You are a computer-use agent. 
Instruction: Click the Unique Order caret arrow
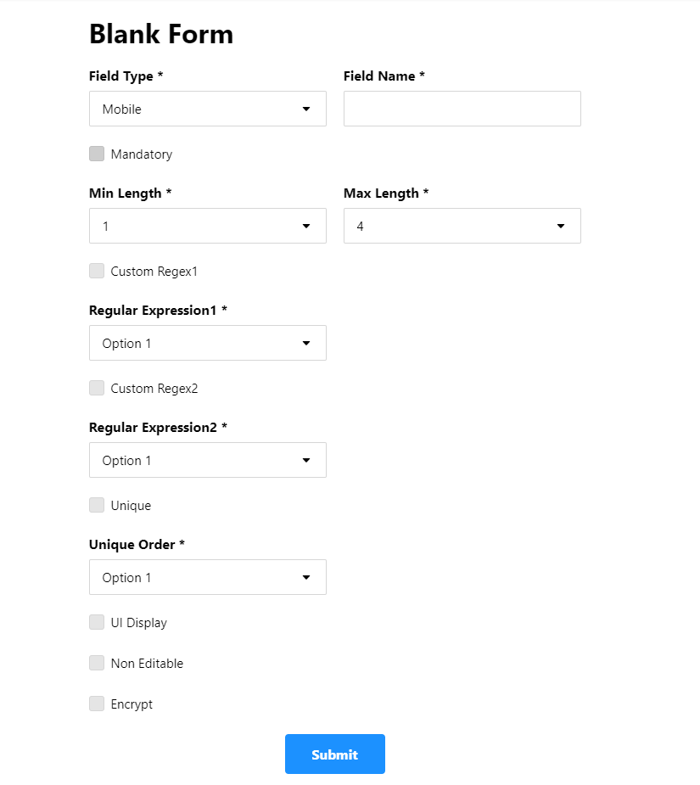(306, 577)
